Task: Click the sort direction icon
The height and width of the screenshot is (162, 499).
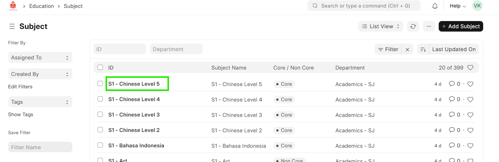Action: 423,49
